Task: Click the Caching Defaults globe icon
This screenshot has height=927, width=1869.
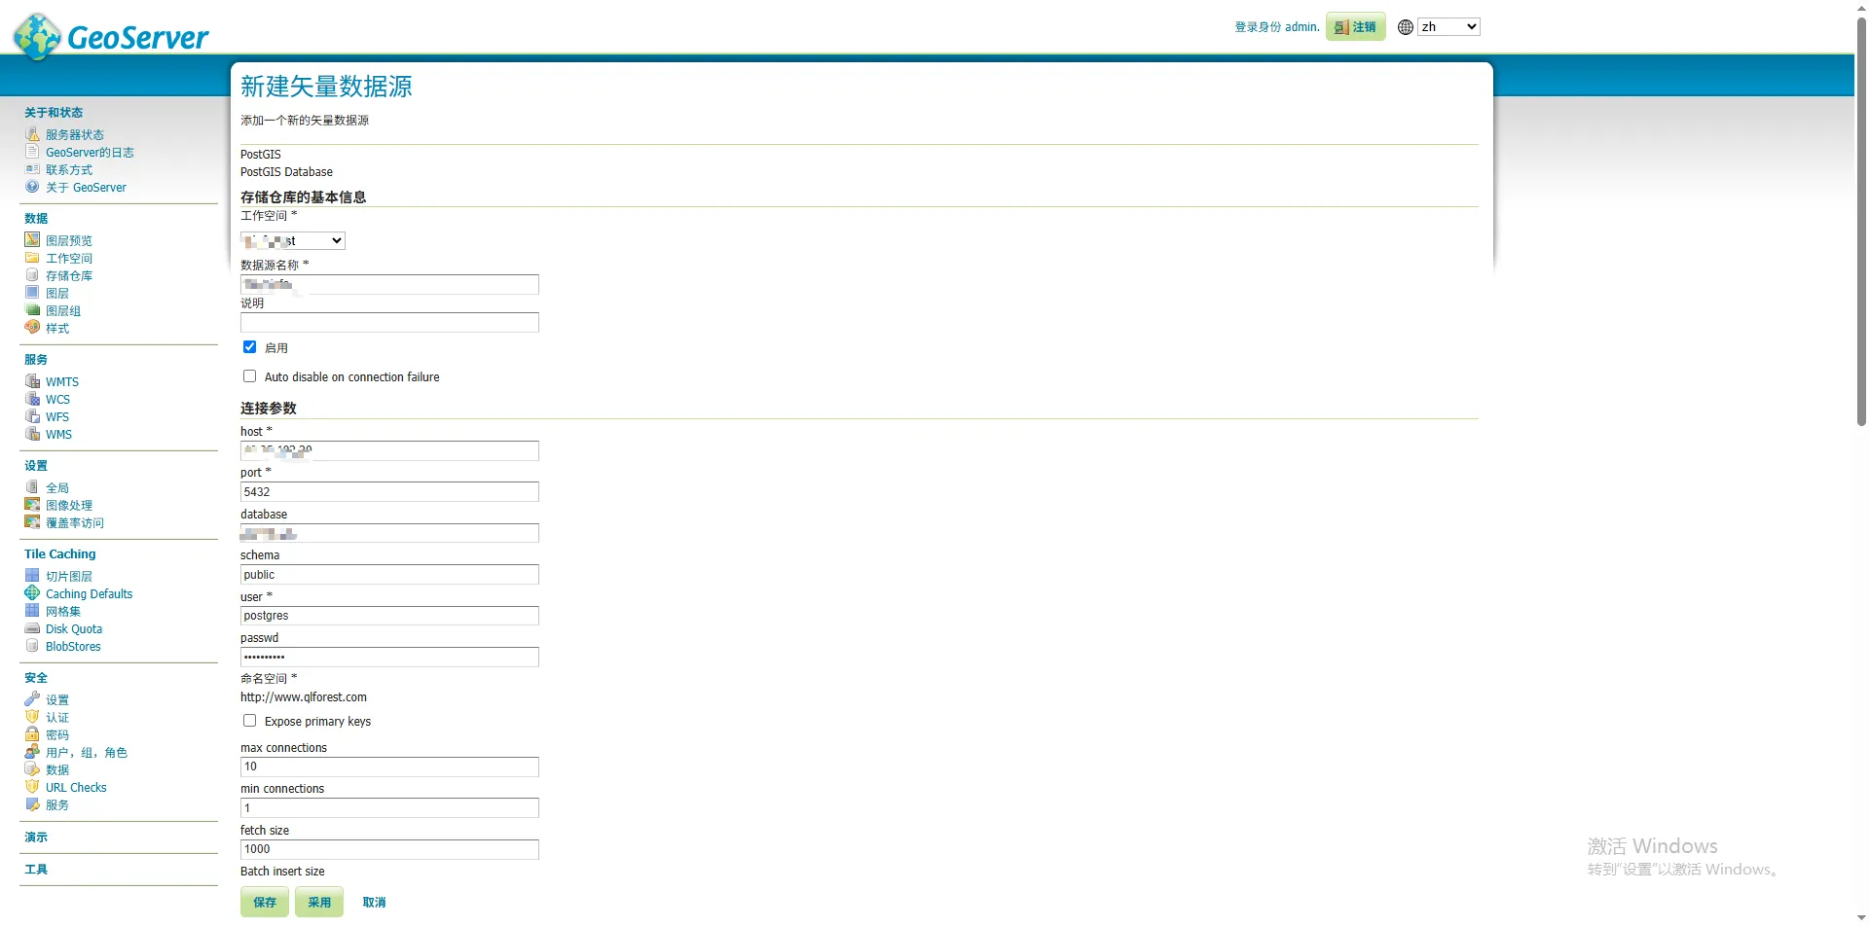Action: 32,593
